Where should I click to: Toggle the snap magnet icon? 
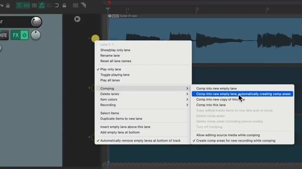57,5
